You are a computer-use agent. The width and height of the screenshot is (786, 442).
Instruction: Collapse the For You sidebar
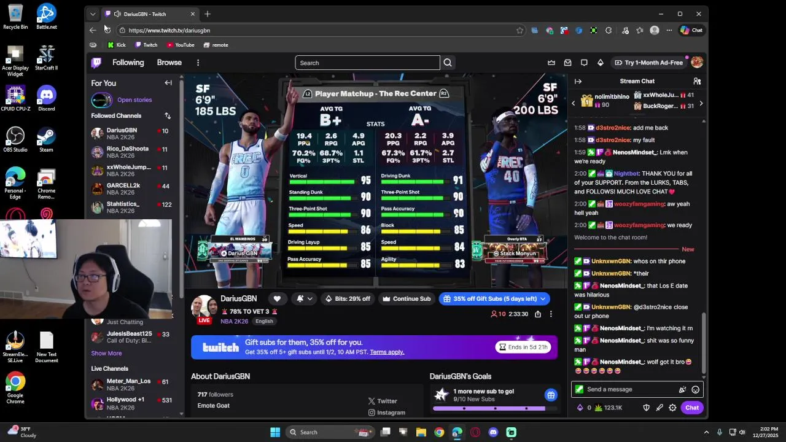tap(168, 83)
